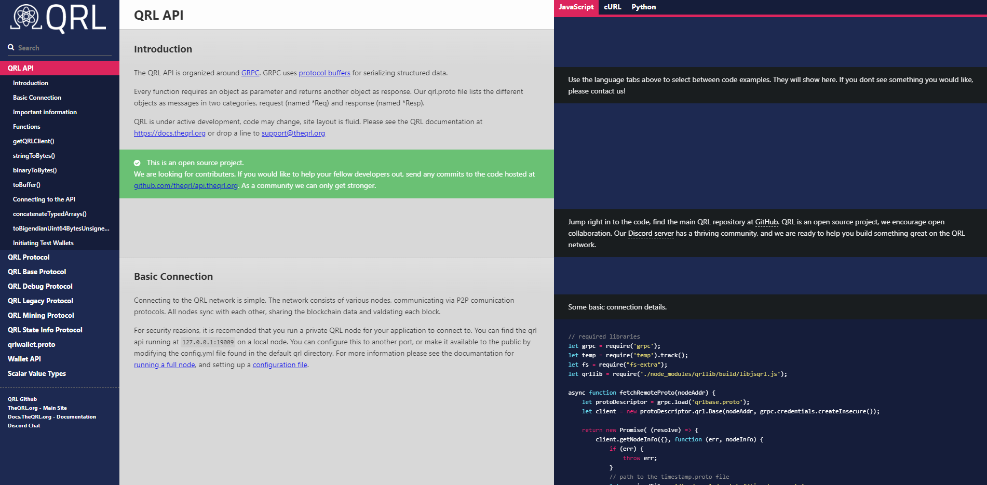Image resolution: width=987 pixels, height=485 pixels.
Task: Click the Introduction heading
Action: click(x=163, y=49)
